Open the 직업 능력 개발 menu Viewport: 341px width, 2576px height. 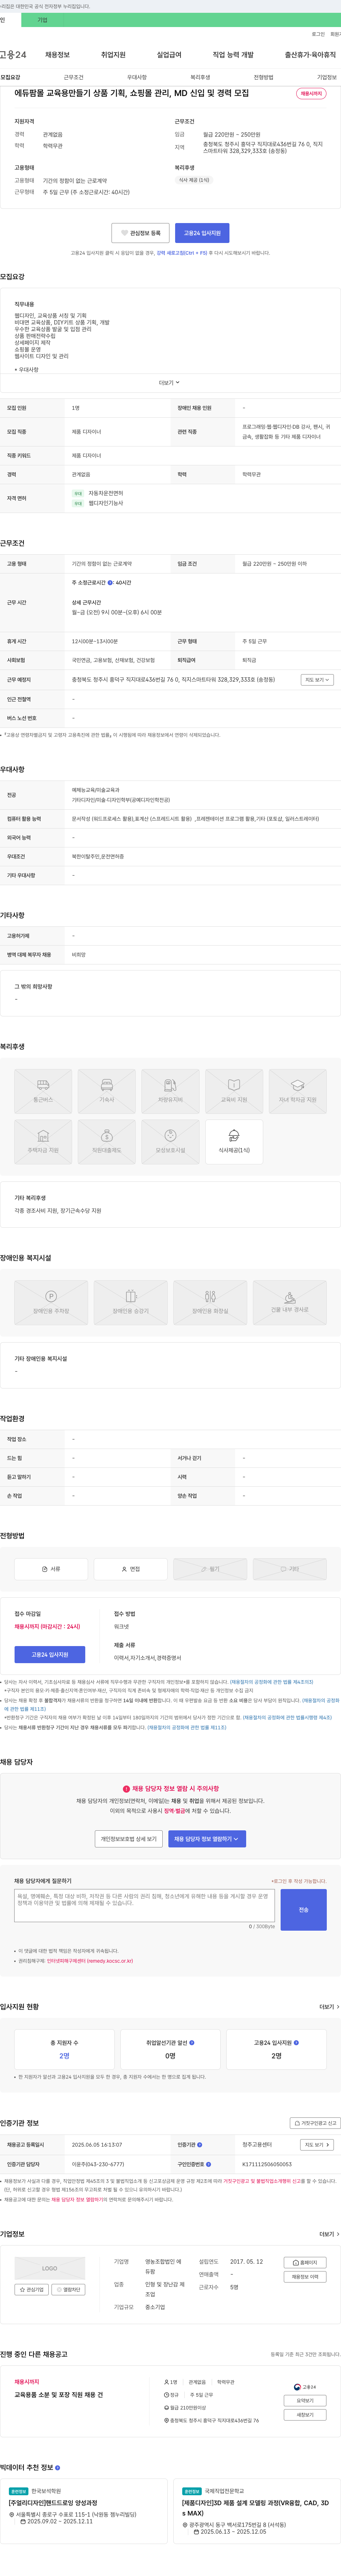(233, 55)
